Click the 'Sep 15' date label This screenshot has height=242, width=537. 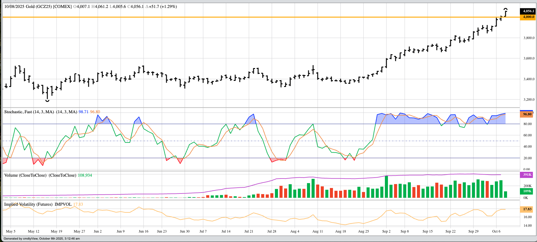(428, 231)
